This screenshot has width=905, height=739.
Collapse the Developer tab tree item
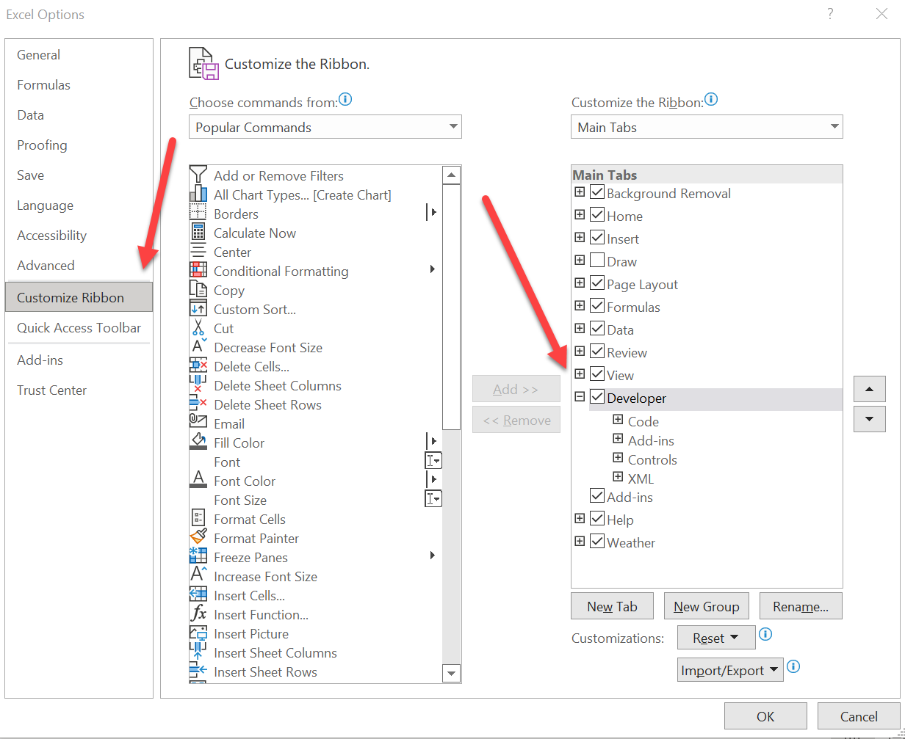[580, 396]
